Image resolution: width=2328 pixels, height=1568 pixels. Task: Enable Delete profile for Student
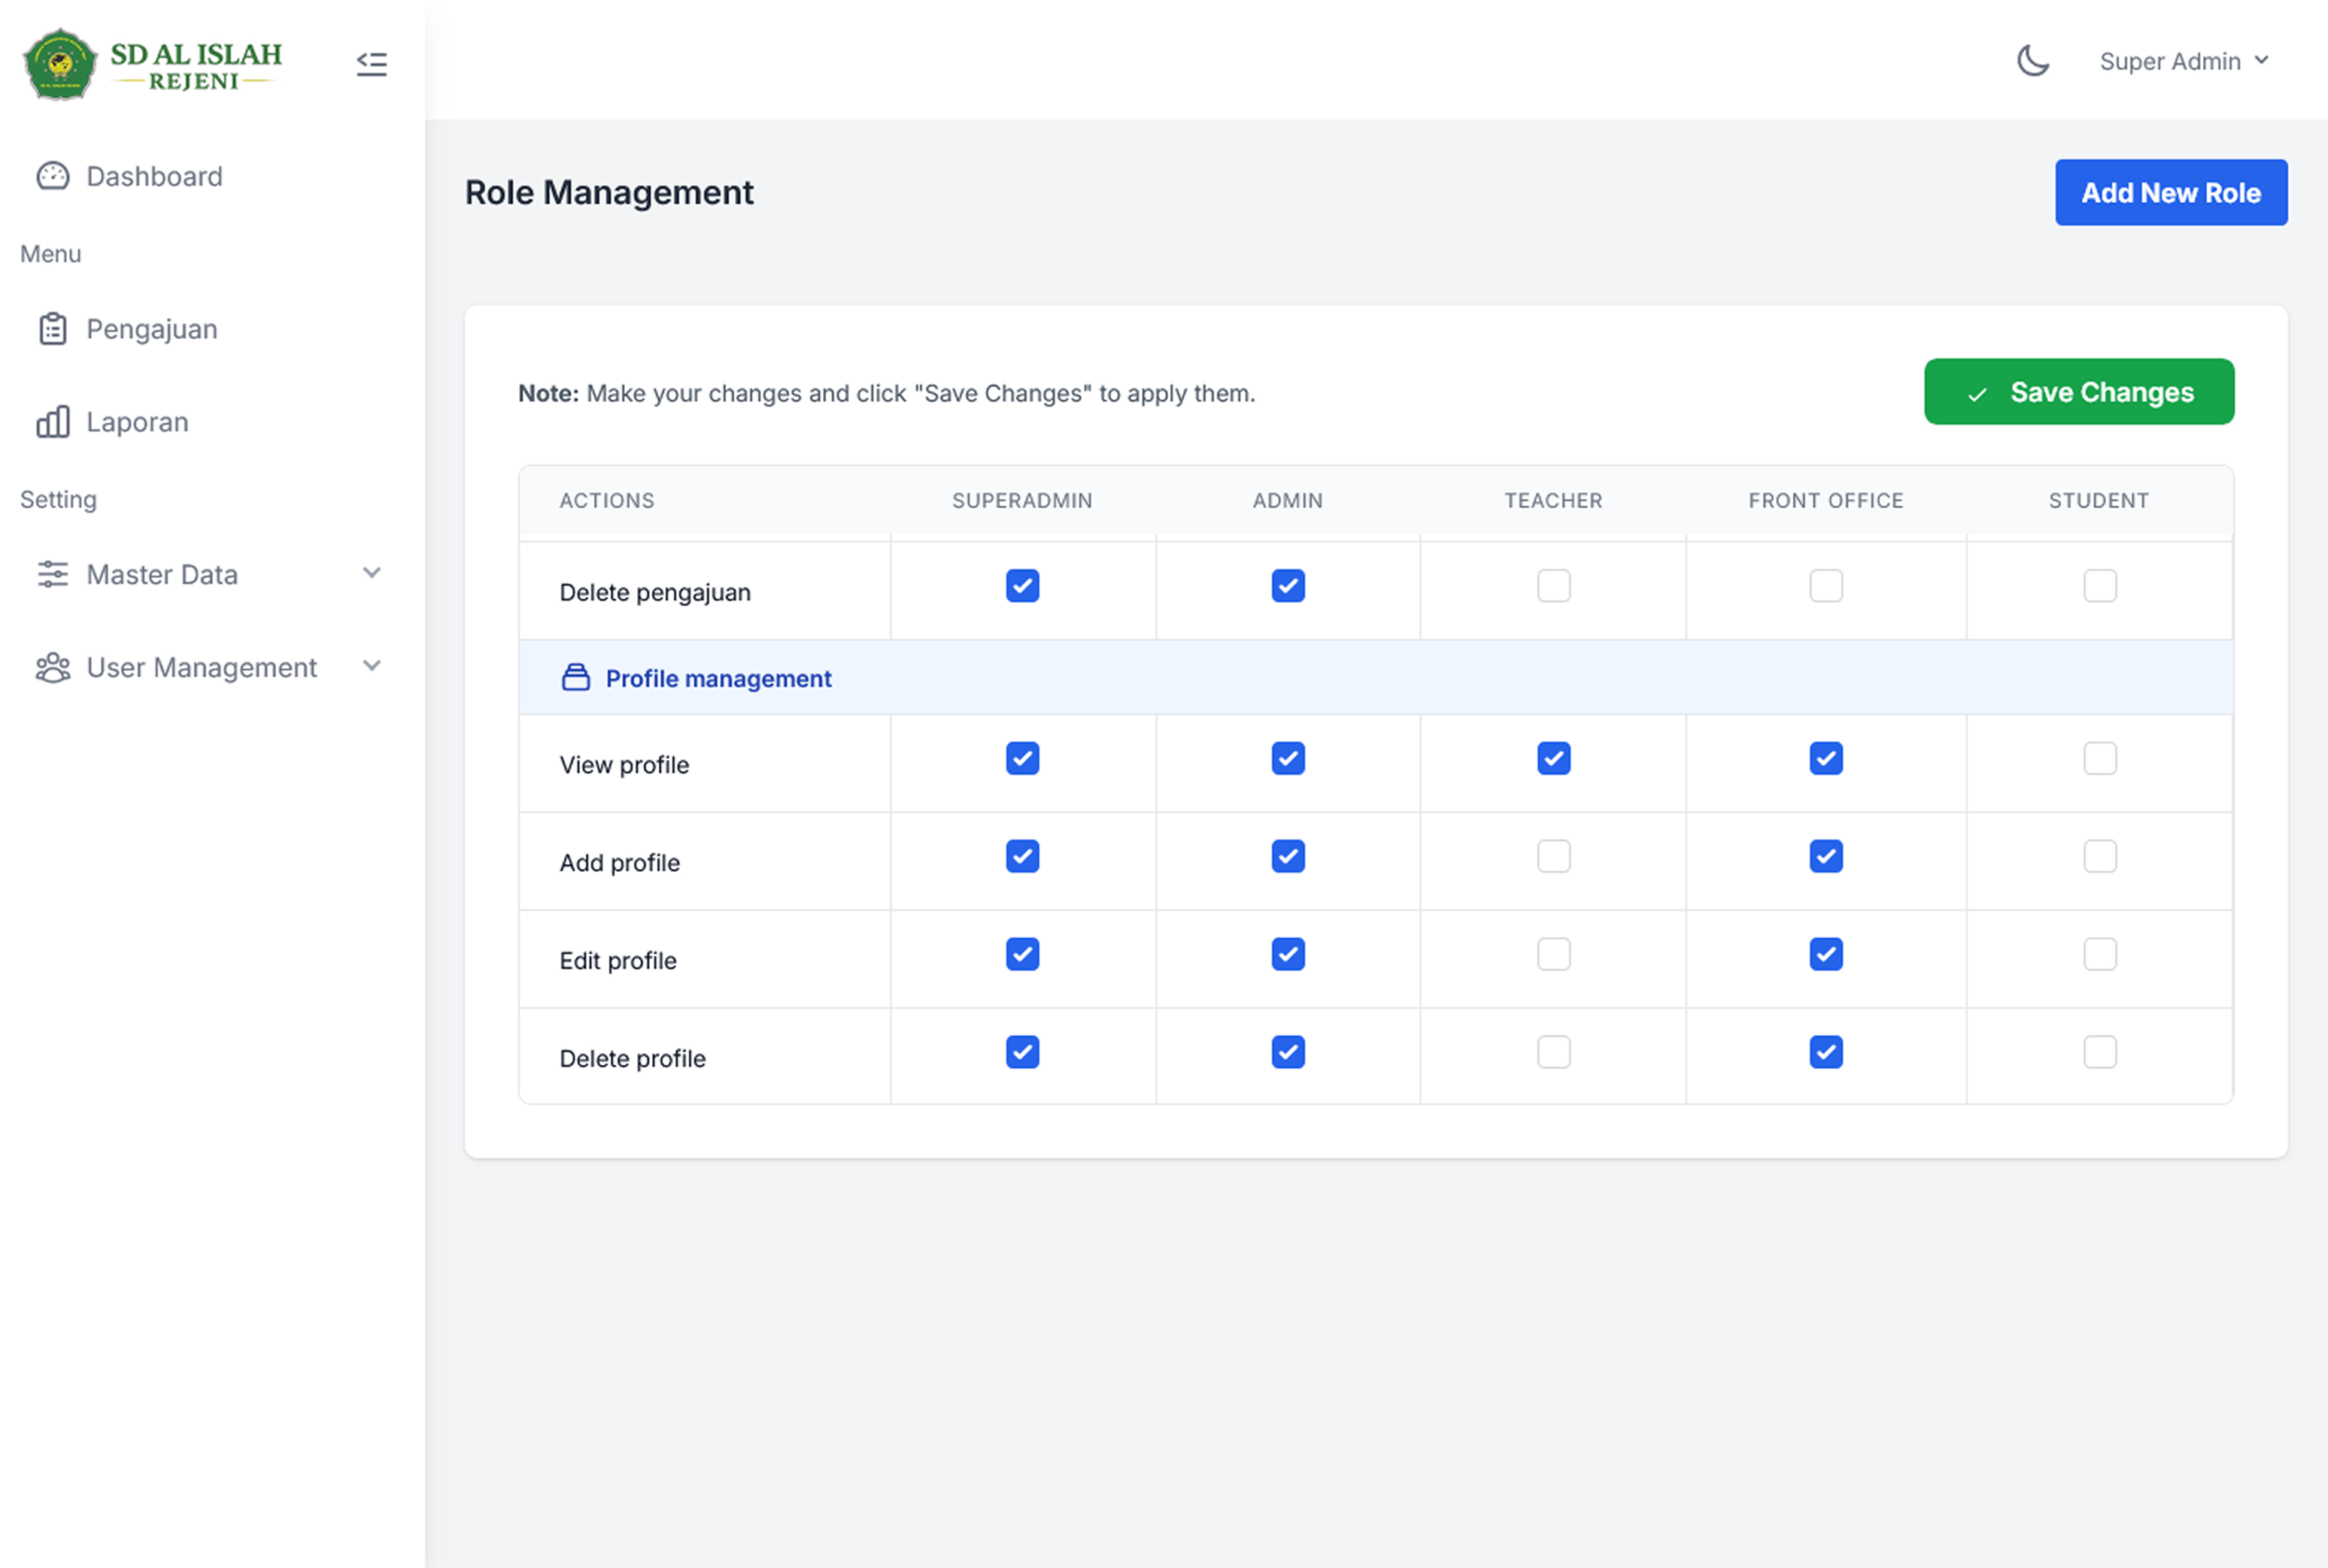pyautogui.click(x=2100, y=1053)
